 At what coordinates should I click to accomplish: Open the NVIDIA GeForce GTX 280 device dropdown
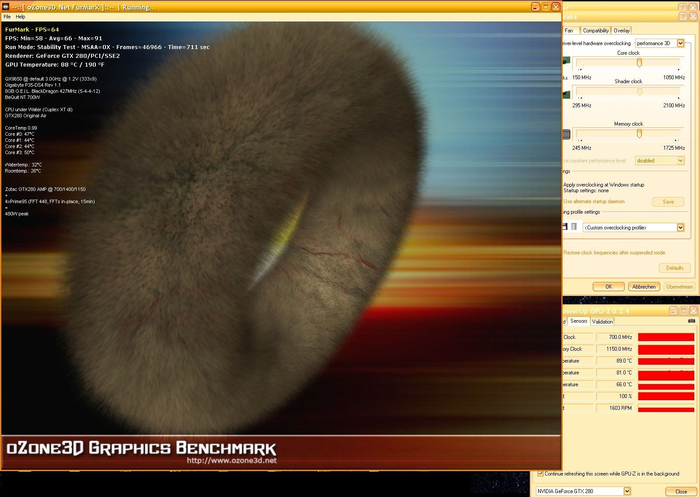coord(583,491)
